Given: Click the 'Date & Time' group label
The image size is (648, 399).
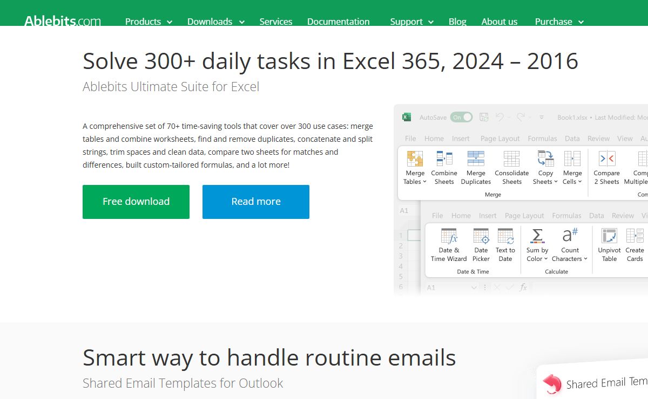Looking at the screenshot, I should pyautogui.click(x=473, y=272).
